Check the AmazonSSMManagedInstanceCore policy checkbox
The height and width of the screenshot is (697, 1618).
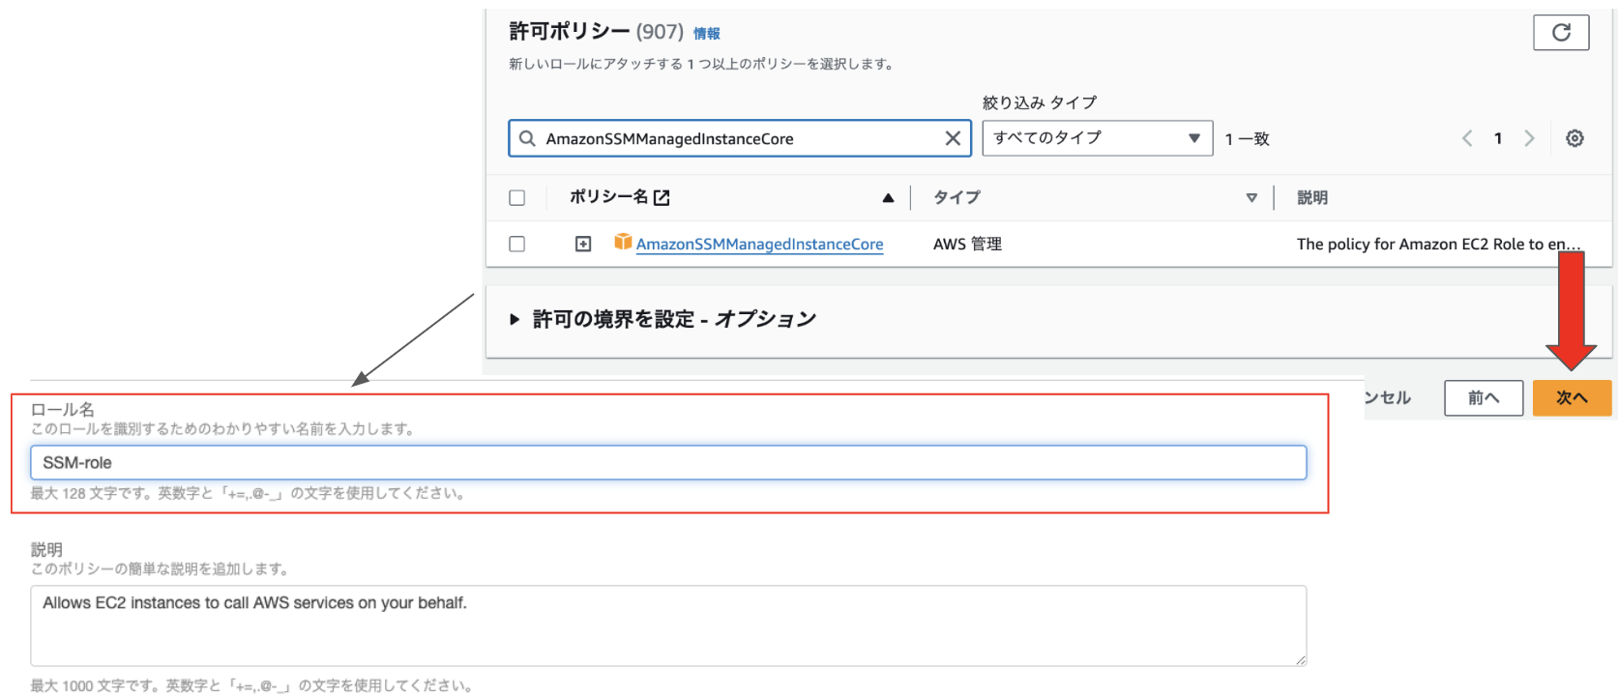(517, 244)
